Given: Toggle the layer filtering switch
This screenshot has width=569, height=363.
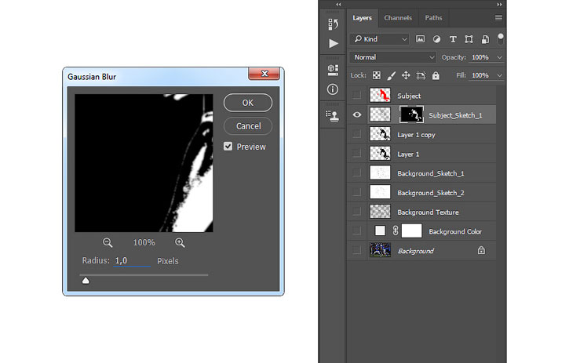Looking at the screenshot, I should (501, 38).
